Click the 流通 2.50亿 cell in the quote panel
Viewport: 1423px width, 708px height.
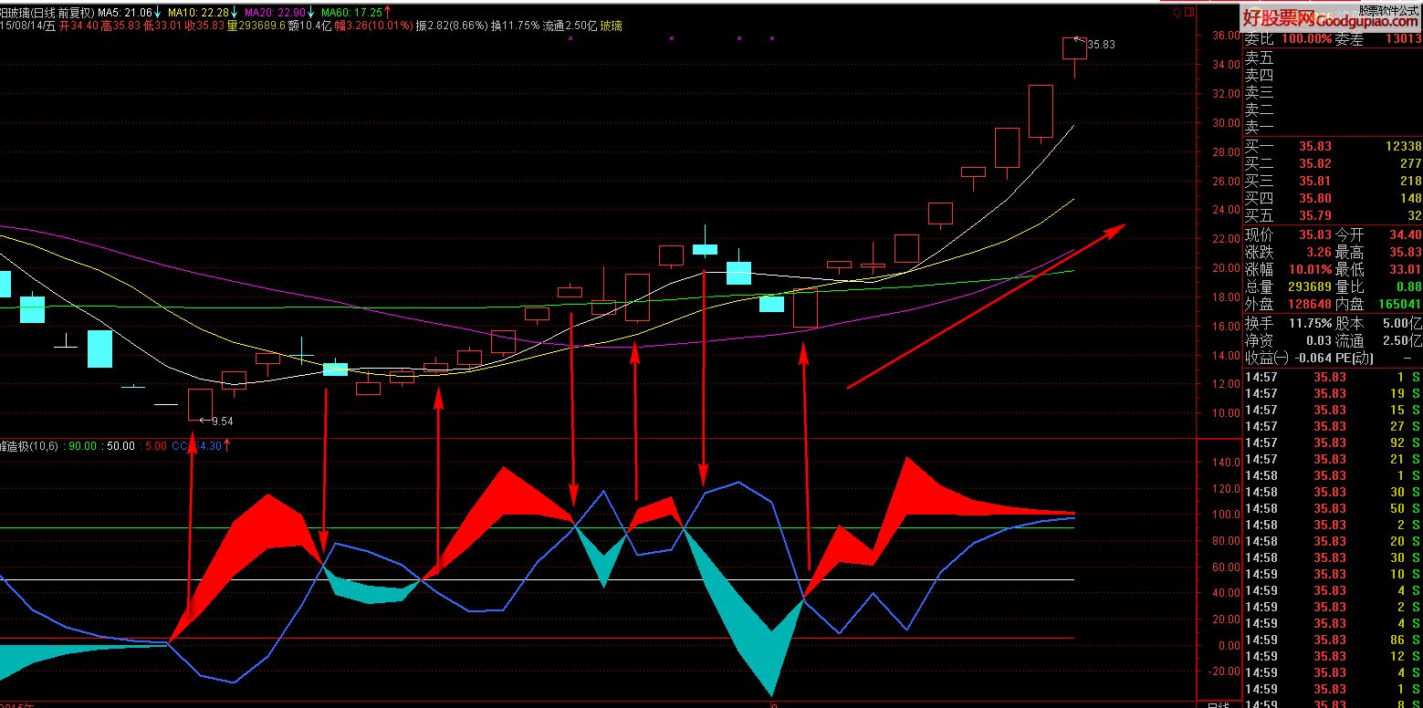click(1378, 340)
